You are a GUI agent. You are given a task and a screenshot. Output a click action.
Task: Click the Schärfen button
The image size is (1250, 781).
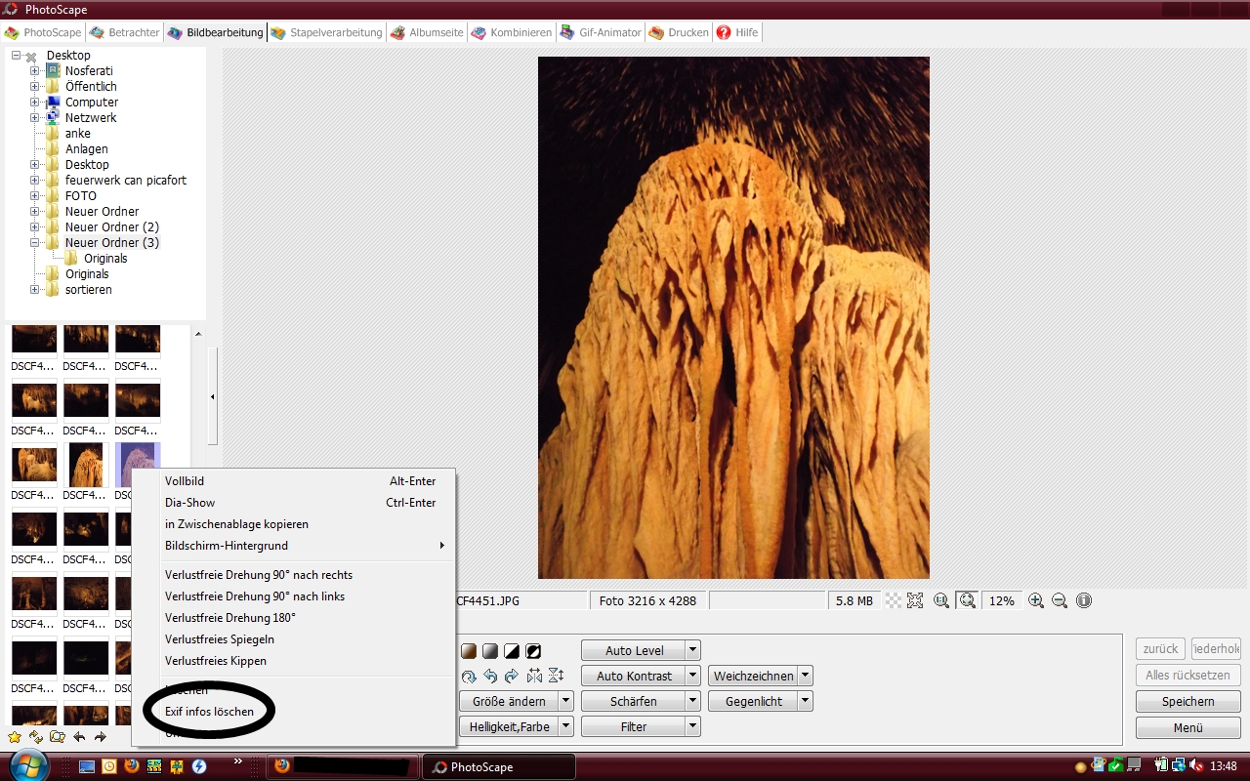tap(633, 702)
